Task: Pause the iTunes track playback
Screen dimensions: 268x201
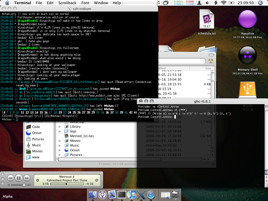Action: (x=18, y=178)
